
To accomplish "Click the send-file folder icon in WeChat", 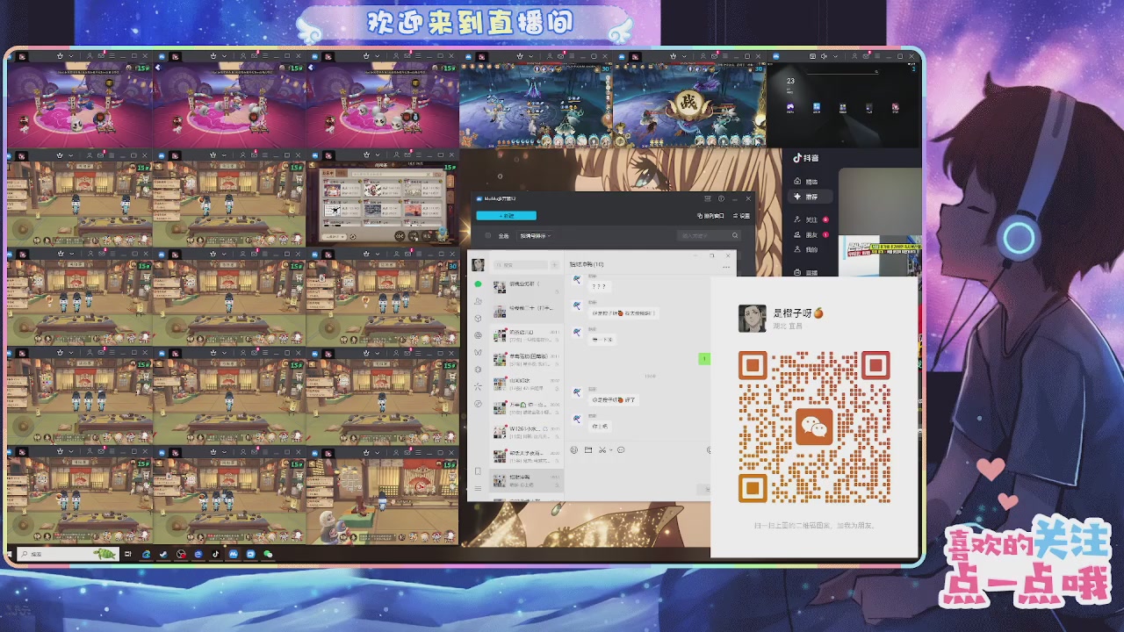I will (x=588, y=449).
